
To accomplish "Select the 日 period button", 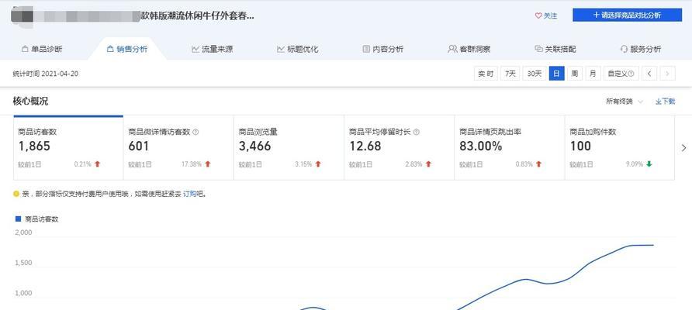I will [556, 74].
